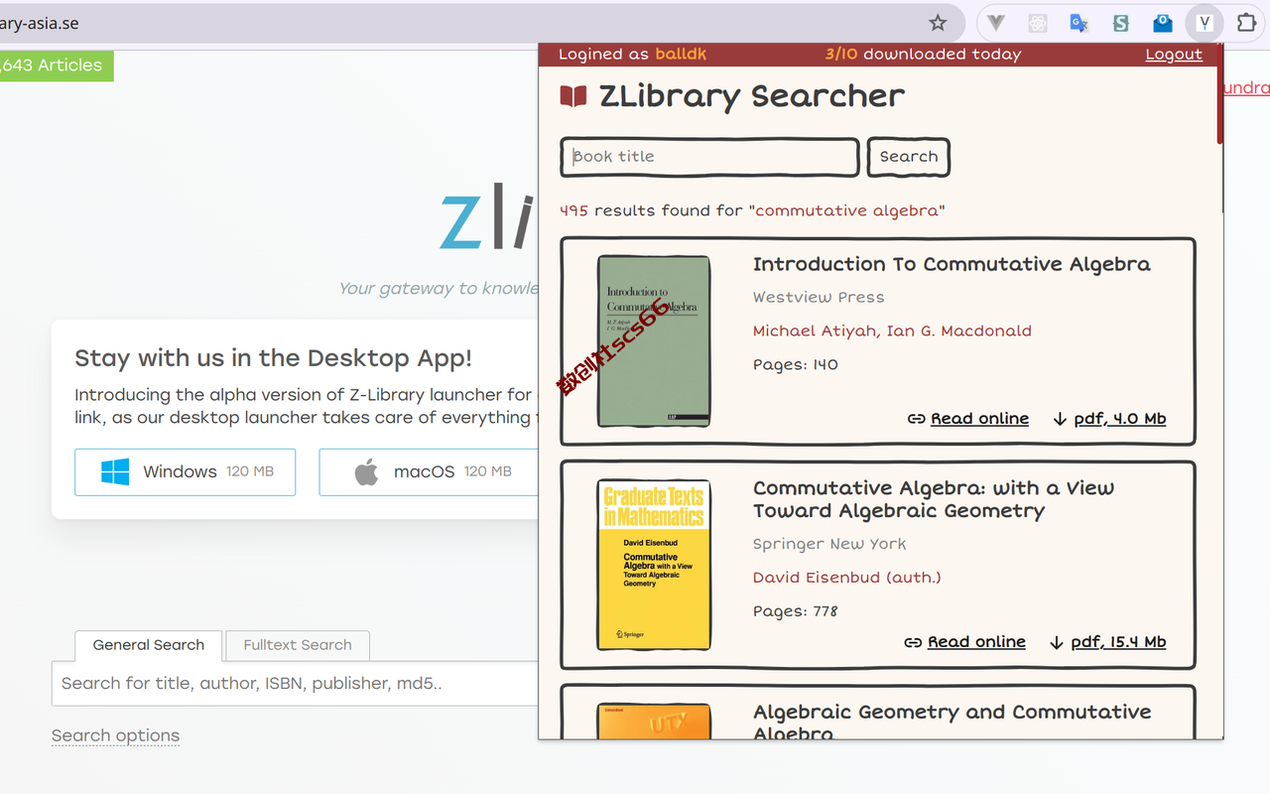Click '3/10 downloaded today' counter
Image resolution: width=1270 pixels, height=794 pixels.
click(923, 55)
